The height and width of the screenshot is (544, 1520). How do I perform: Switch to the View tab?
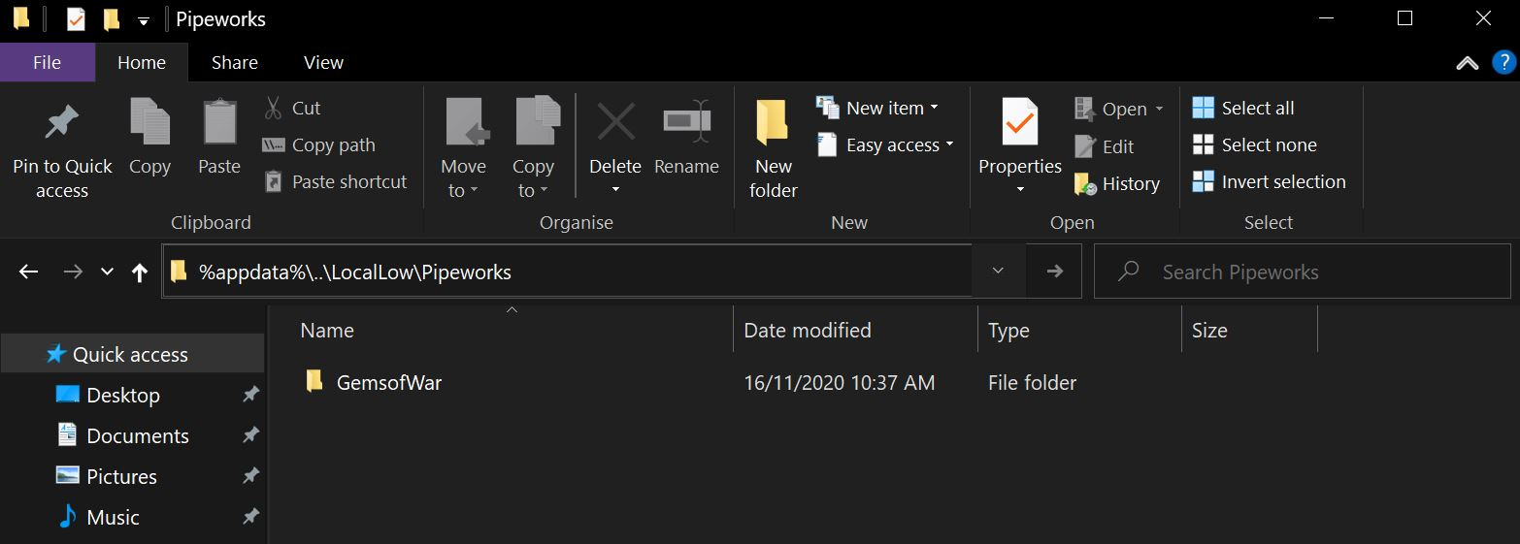click(323, 62)
